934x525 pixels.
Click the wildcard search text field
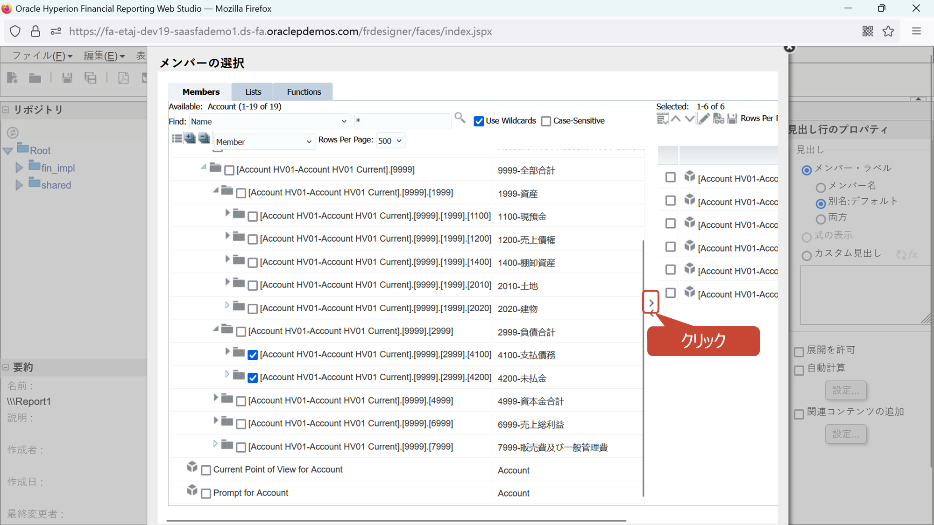point(402,121)
